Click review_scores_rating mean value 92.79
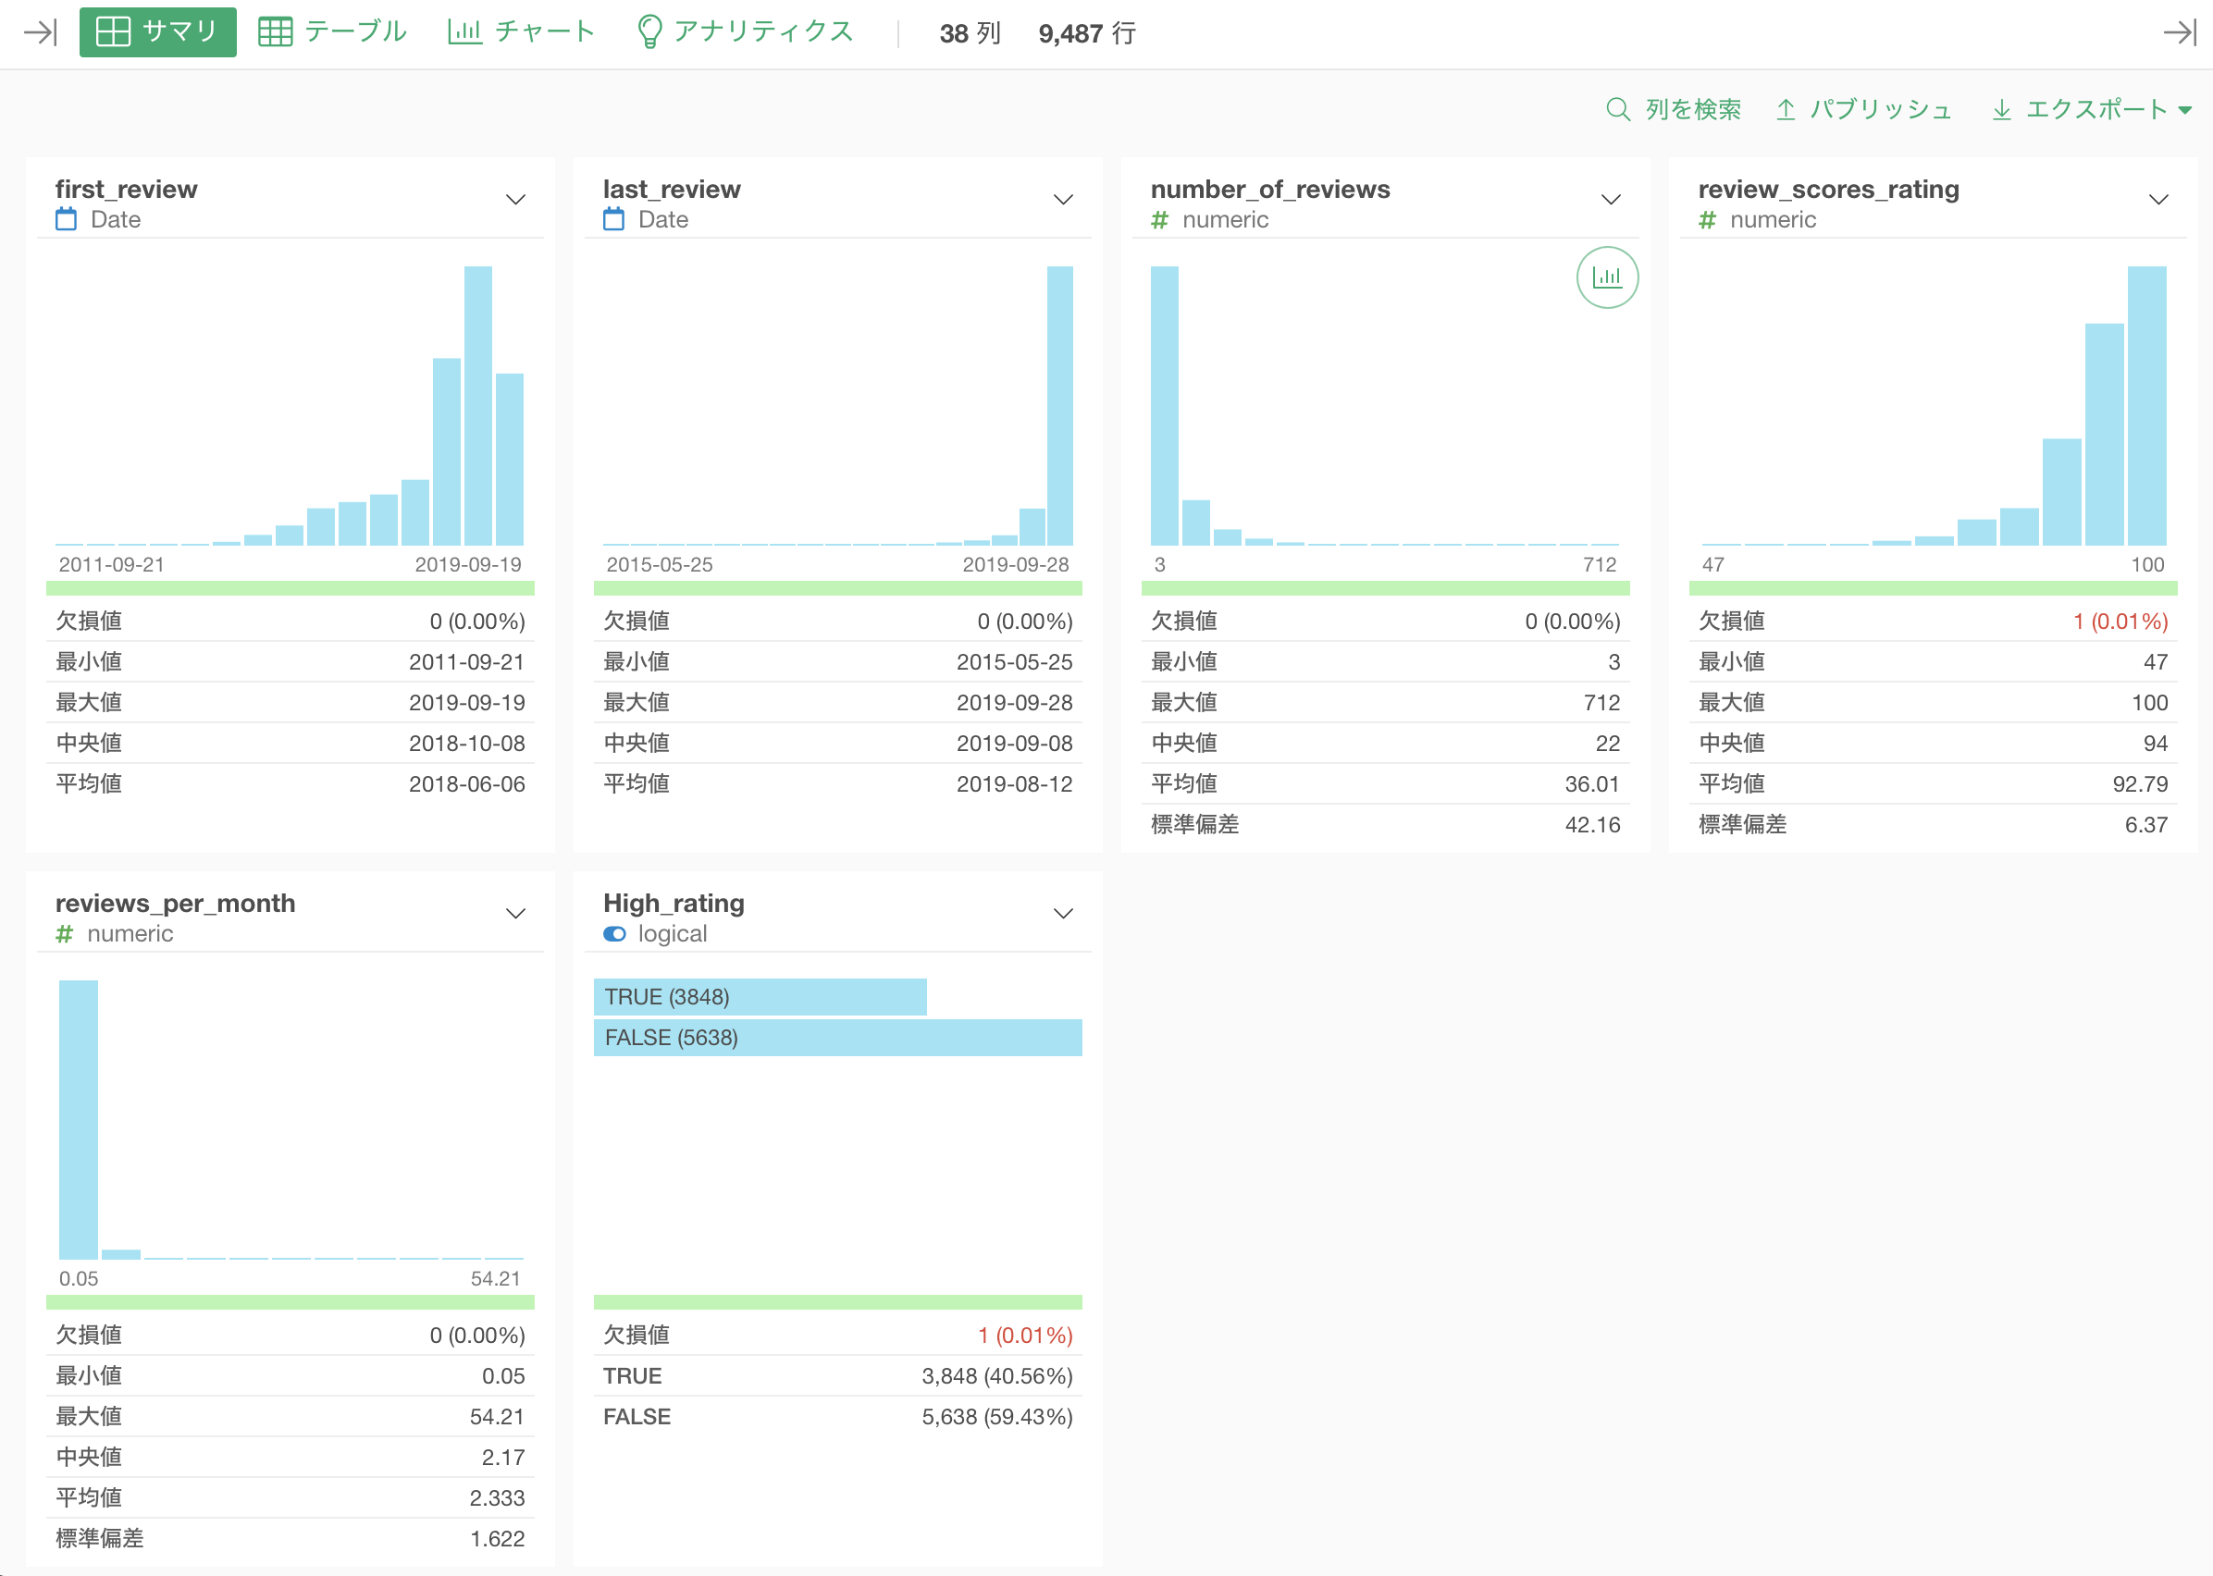2213x1576 pixels. point(2140,784)
